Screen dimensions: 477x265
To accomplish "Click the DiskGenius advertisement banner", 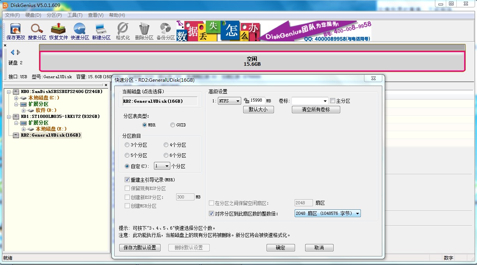I will 274,31.
